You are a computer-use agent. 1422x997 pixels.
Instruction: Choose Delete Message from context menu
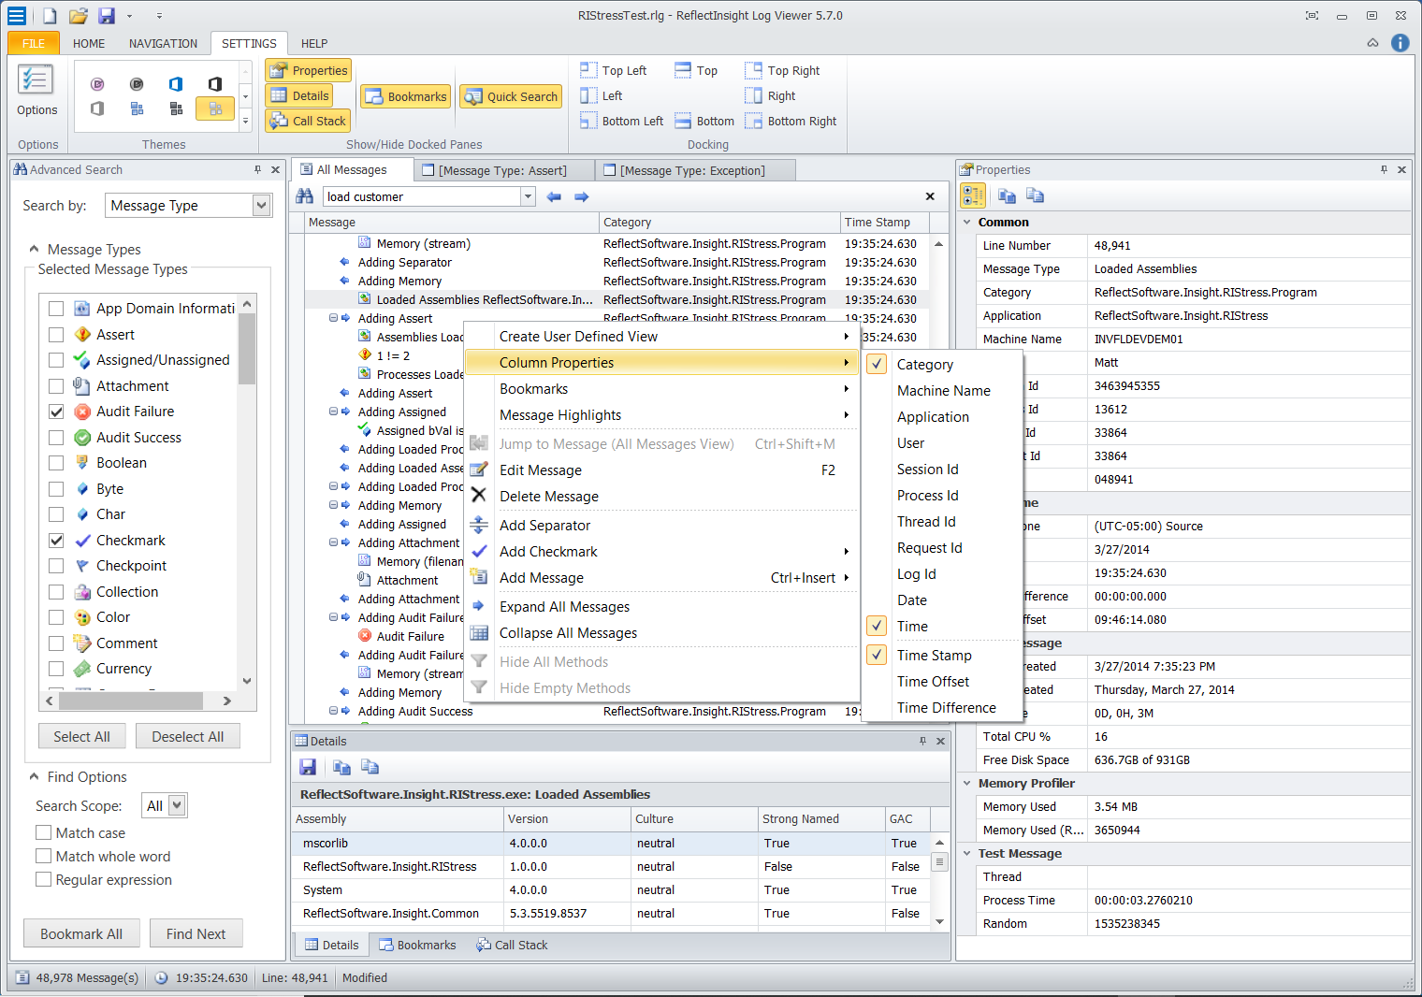662,497
